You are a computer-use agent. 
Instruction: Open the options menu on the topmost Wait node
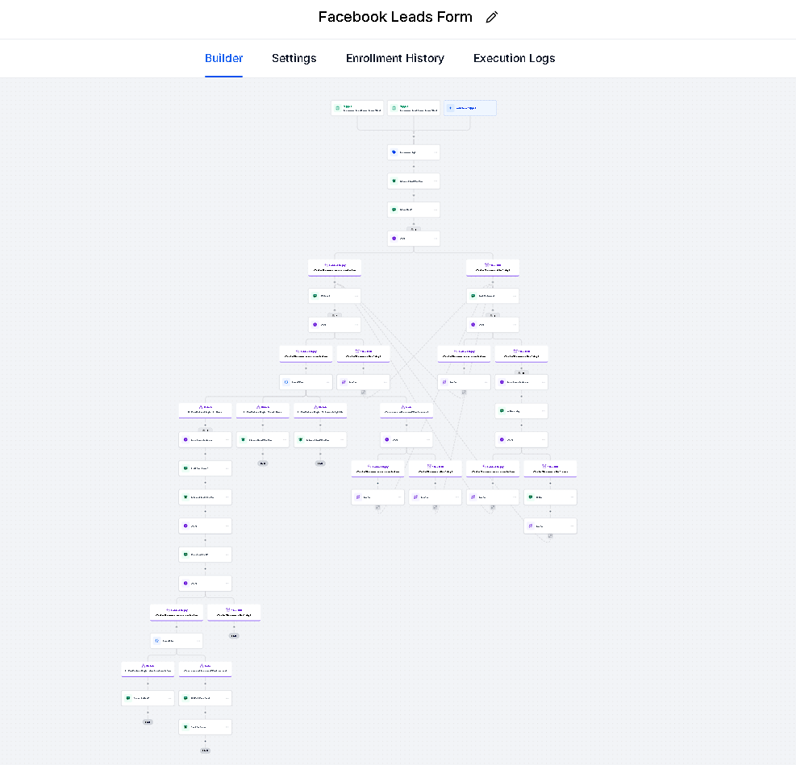[436, 239]
